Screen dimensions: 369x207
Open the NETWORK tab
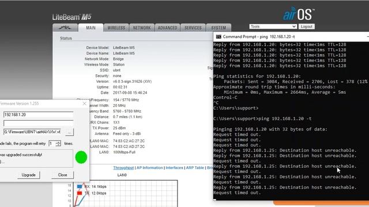click(142, 28)
